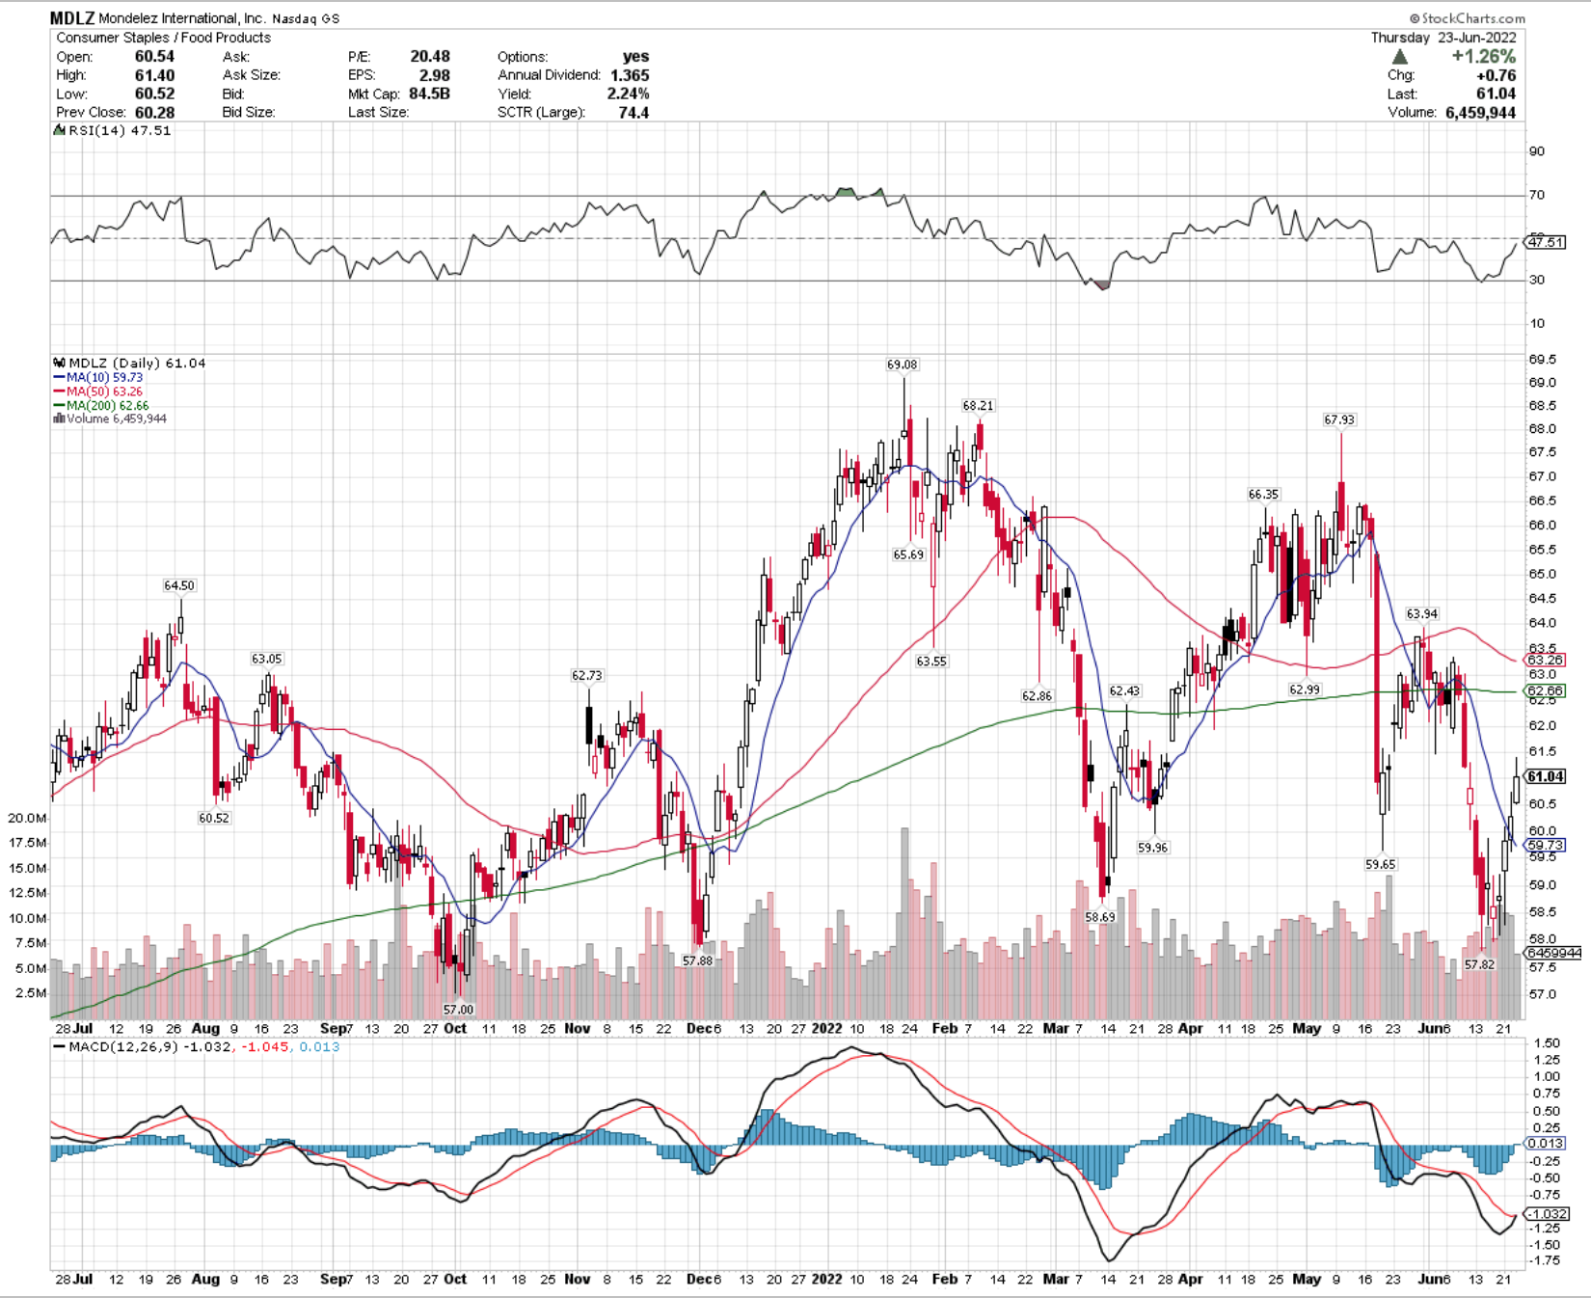
Task: Click the EPS value 2.98
Action: [434, 75]
